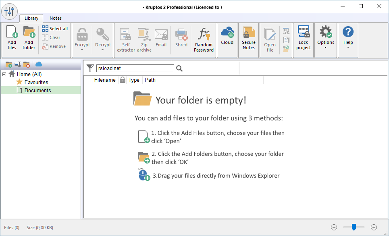Click the Shred file icon
389x236 pixels.
click(181, 35)
